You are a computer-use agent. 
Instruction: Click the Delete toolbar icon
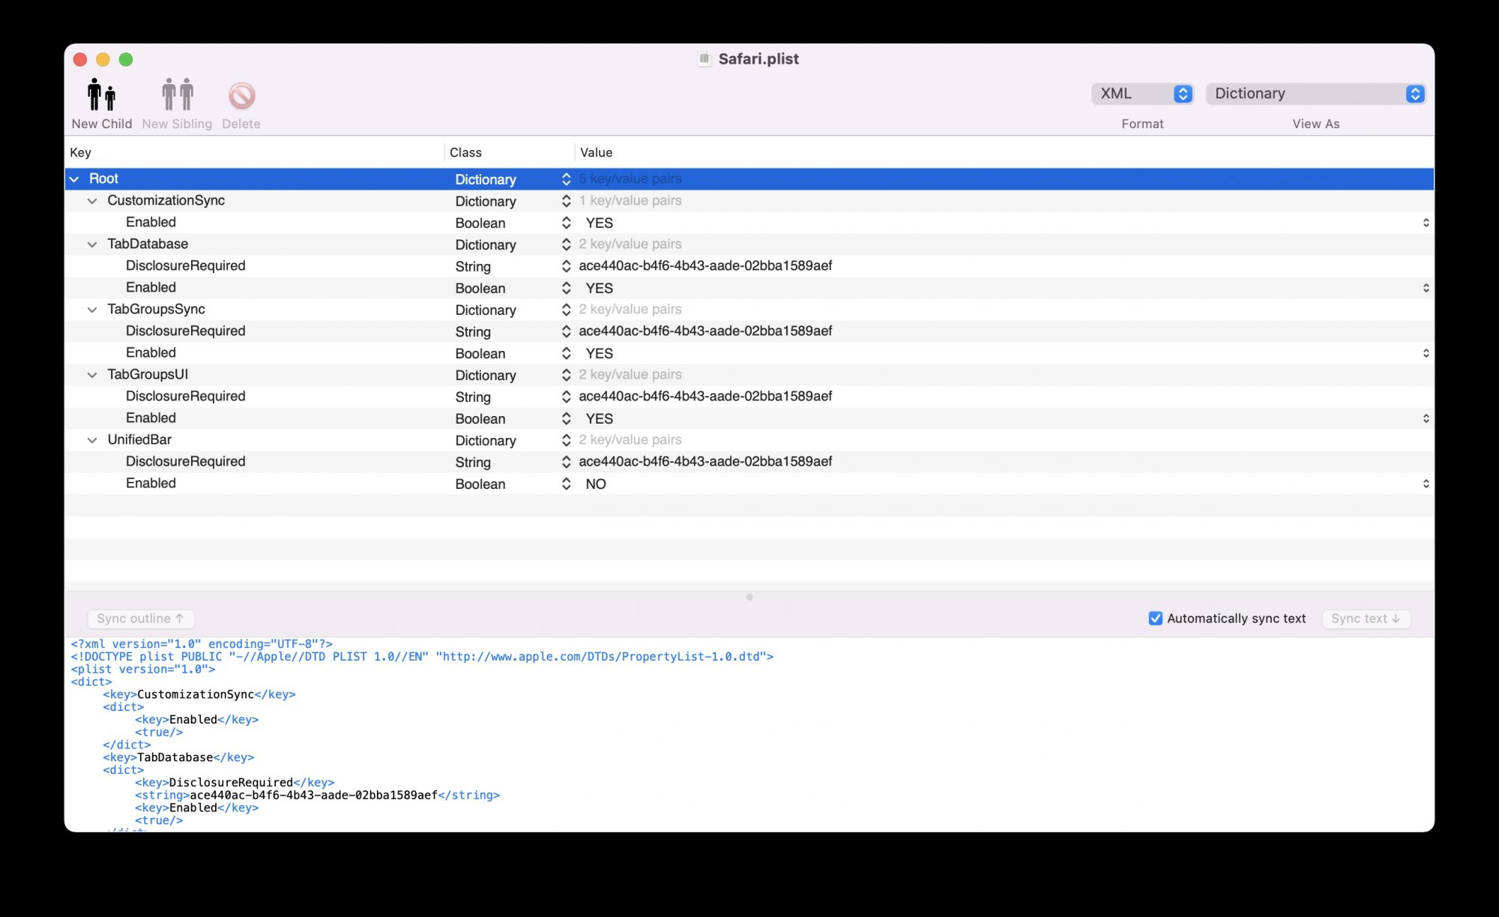click(241, 96)
